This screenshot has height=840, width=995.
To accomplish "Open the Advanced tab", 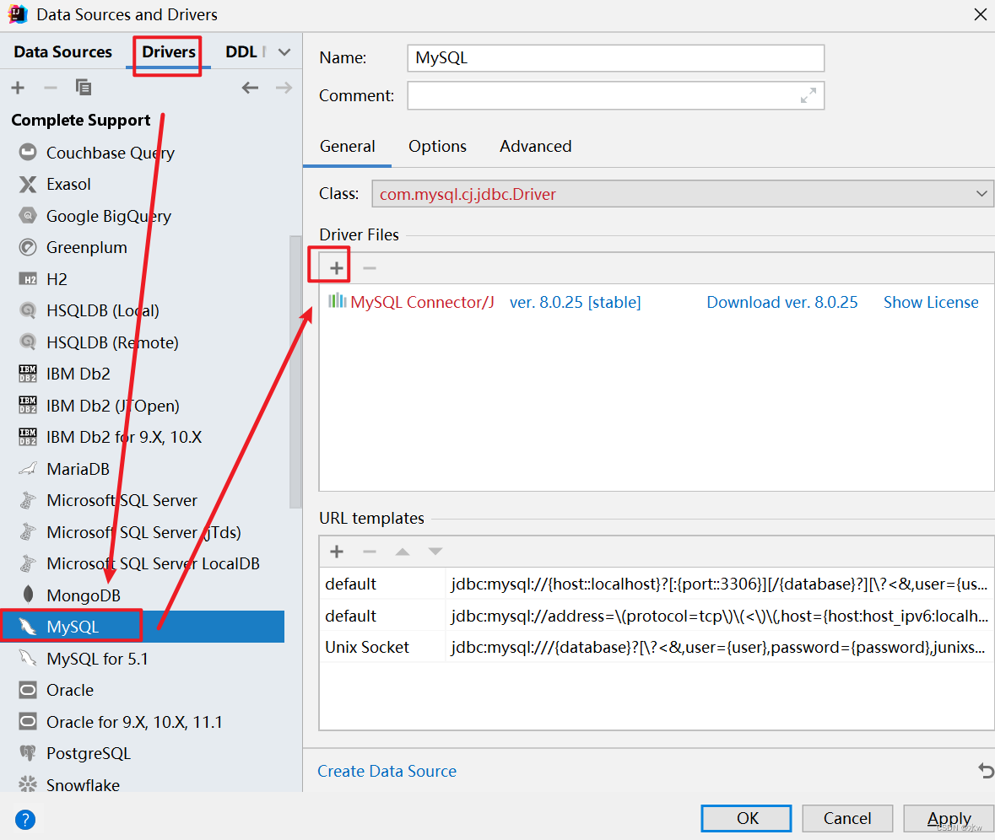I will coord(536,147).
